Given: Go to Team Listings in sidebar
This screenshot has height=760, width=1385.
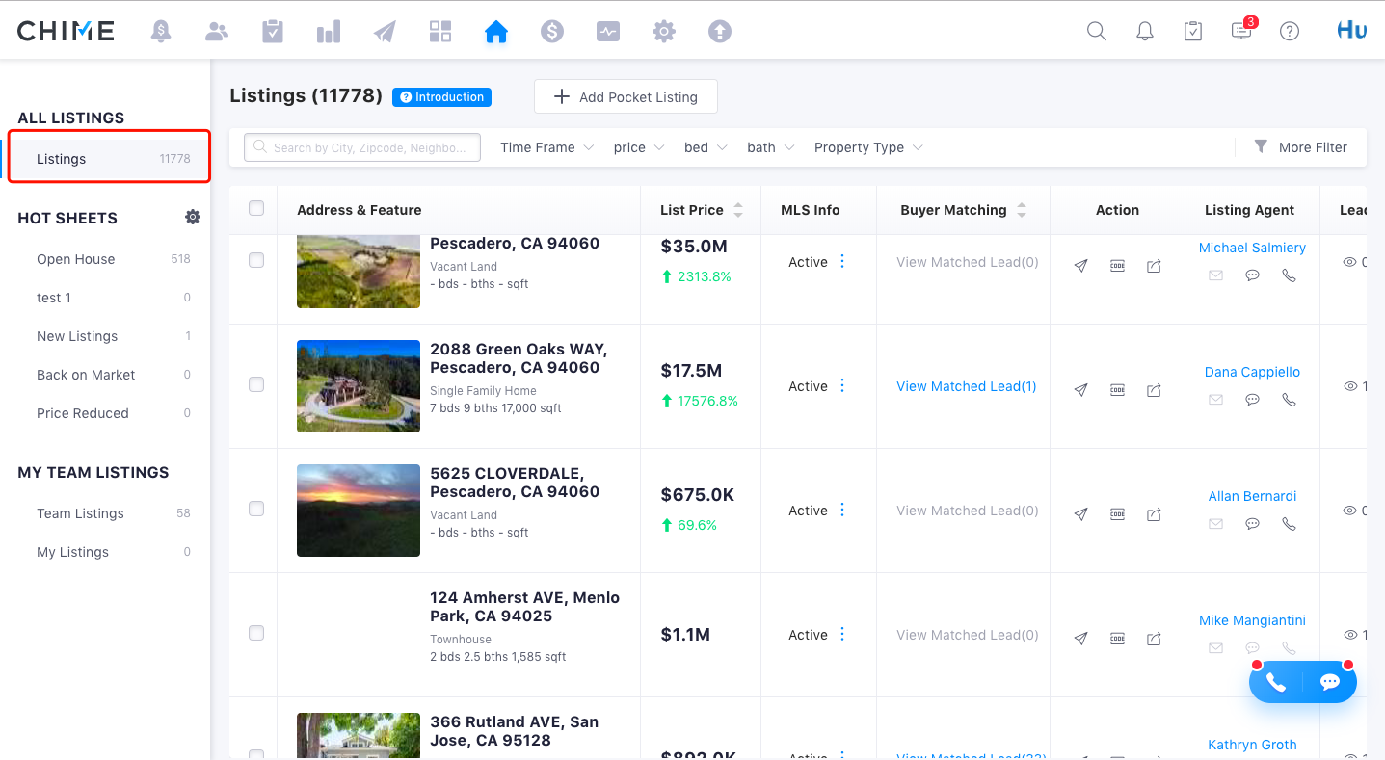Looking at the screenshot, I should [x=80, y=513].
